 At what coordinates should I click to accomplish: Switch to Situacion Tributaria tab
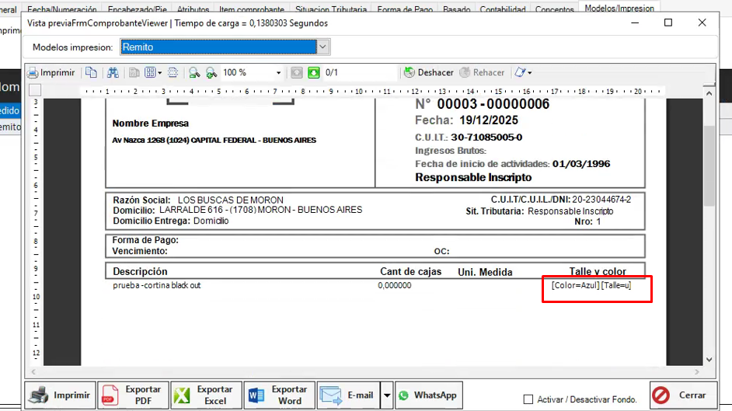(331, 9)
